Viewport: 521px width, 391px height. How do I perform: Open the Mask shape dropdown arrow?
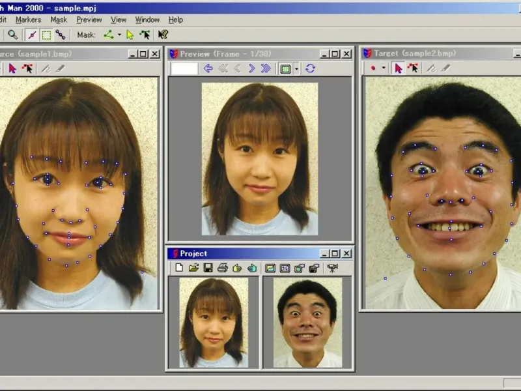119,35
